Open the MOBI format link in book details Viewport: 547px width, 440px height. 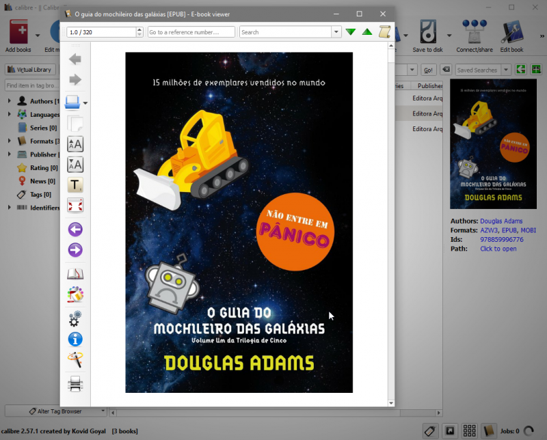tap(528, 230)
